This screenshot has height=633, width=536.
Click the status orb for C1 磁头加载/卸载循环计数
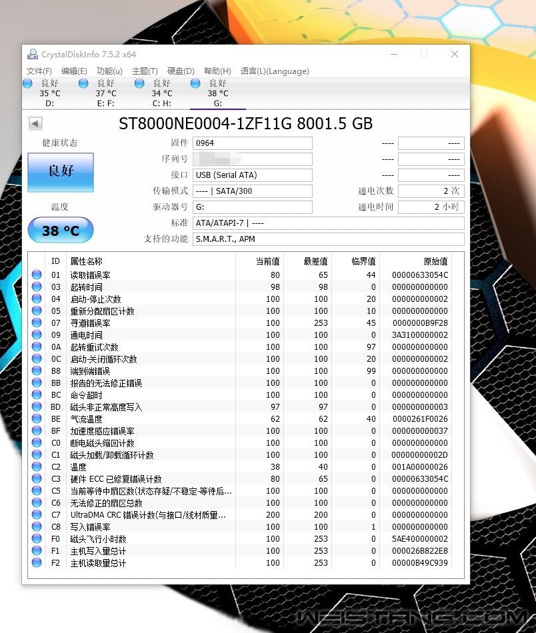tap(37, 454)
